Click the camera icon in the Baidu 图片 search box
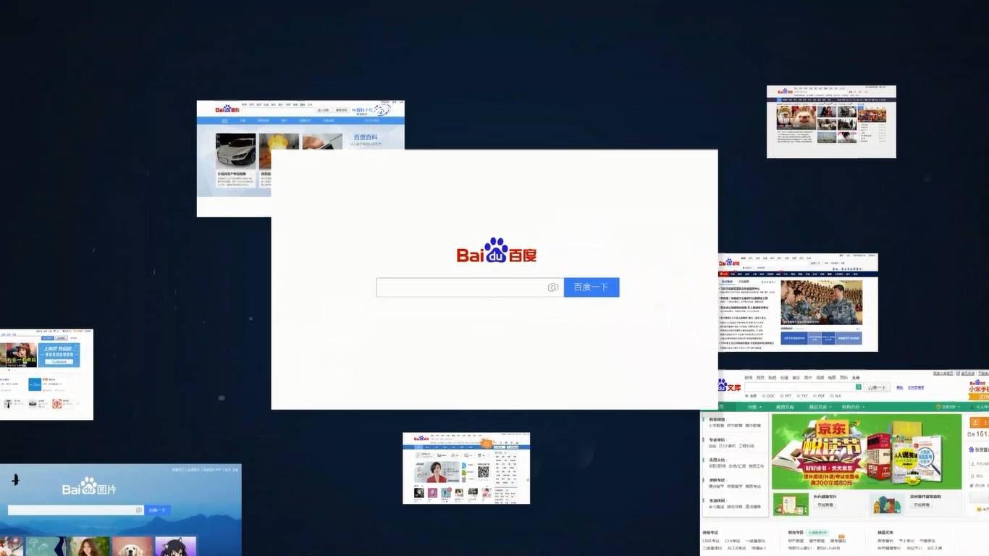The height and width of the screenshot is (556, 989). click(x=139, y=510)
